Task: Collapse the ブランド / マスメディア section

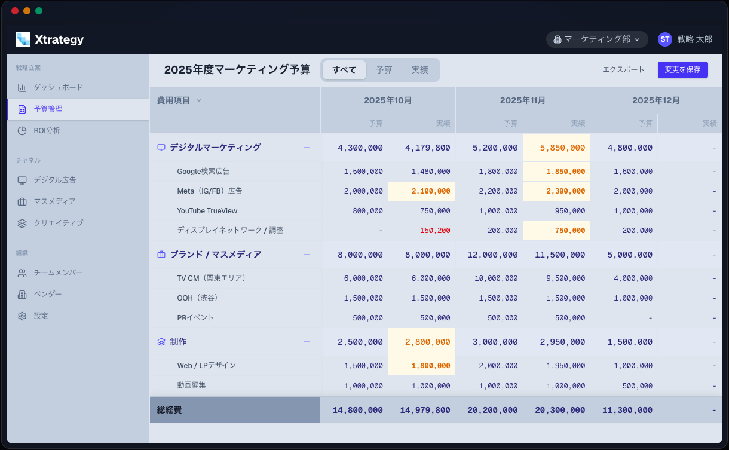Action: click(x=307, y=255)
